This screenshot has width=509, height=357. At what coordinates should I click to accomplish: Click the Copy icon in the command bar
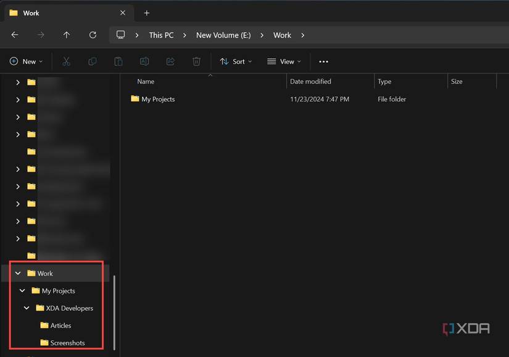click(93, 61)
